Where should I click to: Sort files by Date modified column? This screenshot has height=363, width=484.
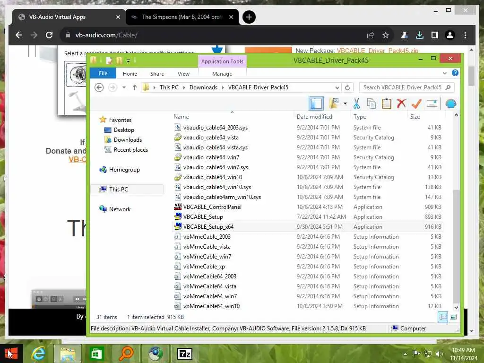pyautogui.click(x=314, y=117)
